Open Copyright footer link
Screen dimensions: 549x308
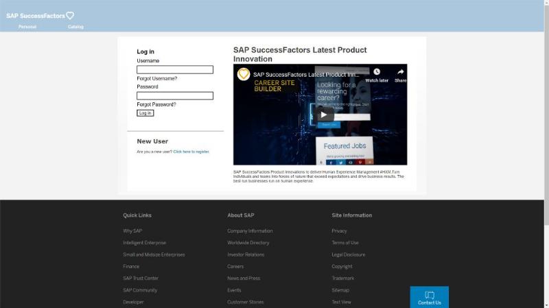342,267
